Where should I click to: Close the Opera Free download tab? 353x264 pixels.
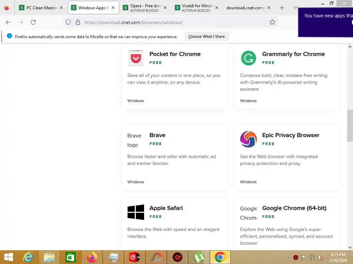(165, 8)
